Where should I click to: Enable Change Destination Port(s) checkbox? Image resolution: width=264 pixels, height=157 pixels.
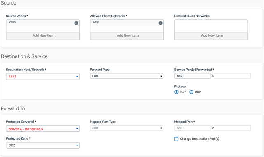pos(176,139)
